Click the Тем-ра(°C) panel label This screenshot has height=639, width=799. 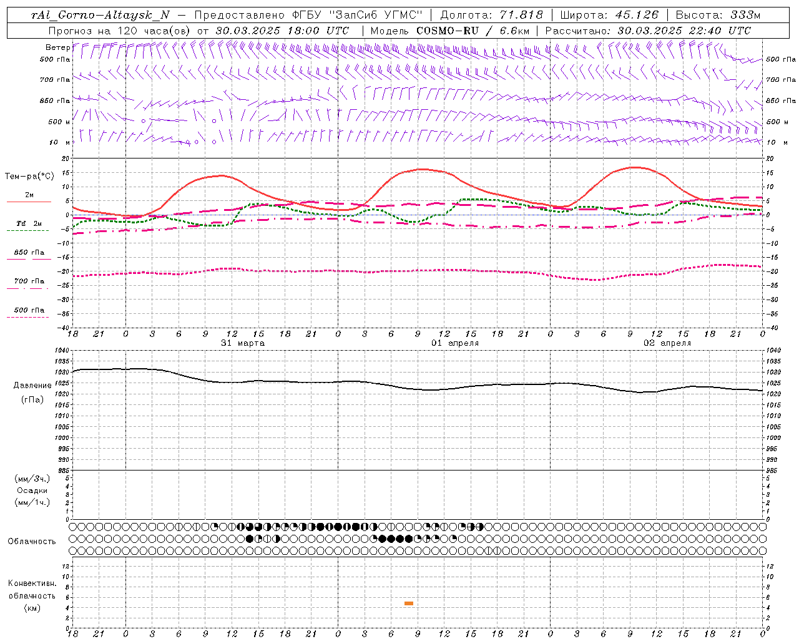[x=29, y=177]
